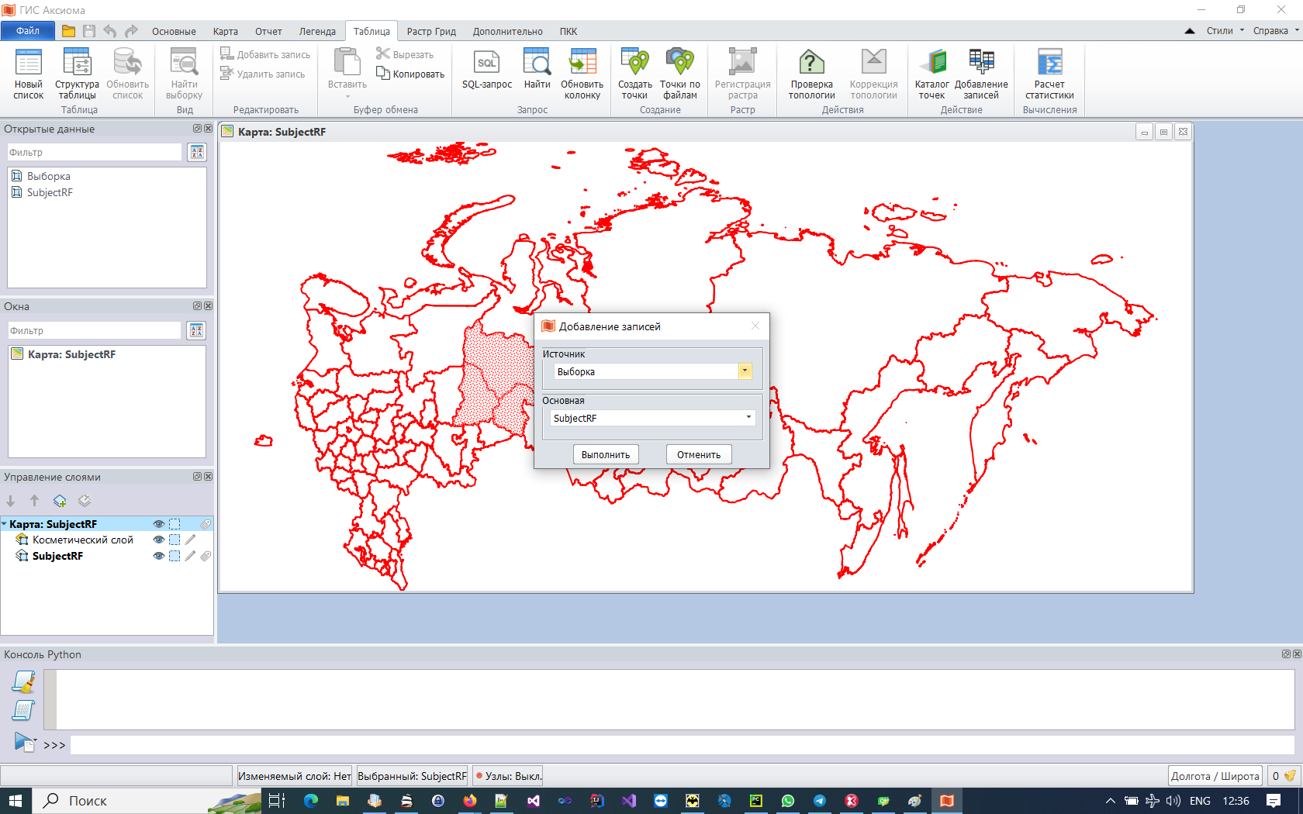Hide the Косметический слой layer via eye icon
The height and width of the screenshot is (814, 1303).
pos(158,540)
